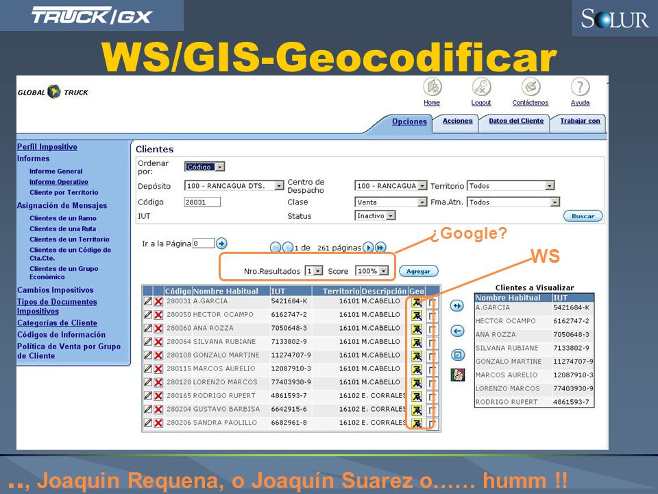Check the box for A.GARCIA row
Image resolution: width=658 pixels, height=494 pixels.
pyautogui.click(x=432, y=303)
